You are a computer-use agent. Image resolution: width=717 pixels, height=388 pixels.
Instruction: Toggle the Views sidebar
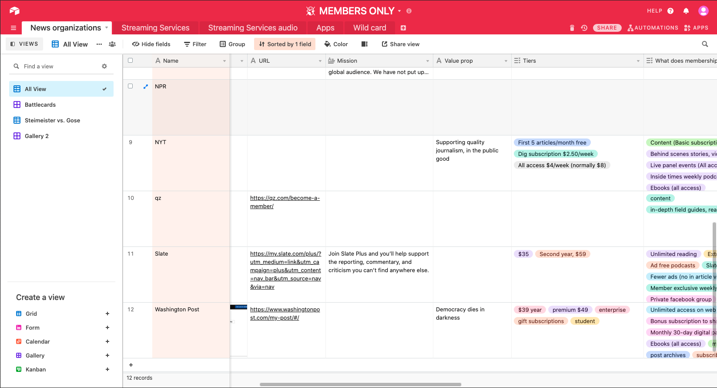coord(24,44)
